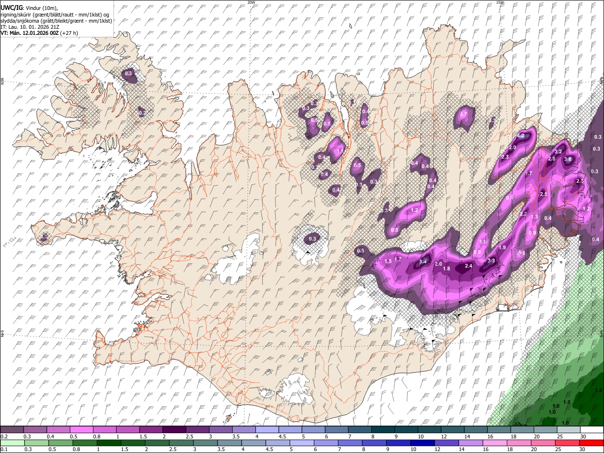The width and height of the screenshot is (604, 453).
Task: Click the 1.8 snowfall value on the map
Action: click(x=447, y=269)
